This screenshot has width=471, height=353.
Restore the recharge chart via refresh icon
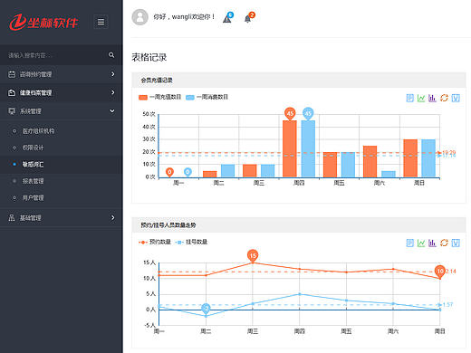coord(444,98)
